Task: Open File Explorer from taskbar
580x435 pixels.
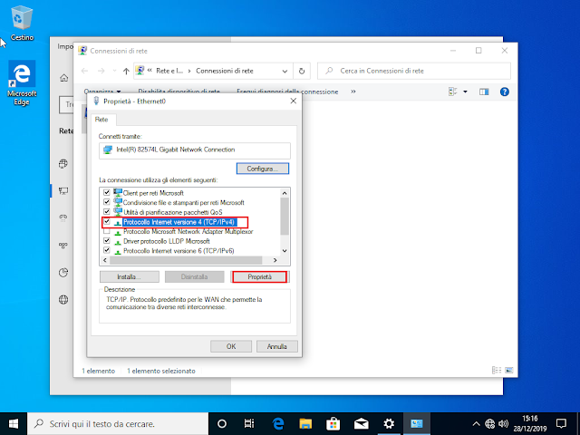Action: pyautogui.click(x=305, y=423)
